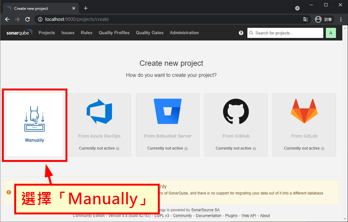Click the From Bitbucket Server label
The image size is (348, 222).
(x=168, y=136)
